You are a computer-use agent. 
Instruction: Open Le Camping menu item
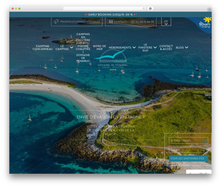tap(62, 47)
